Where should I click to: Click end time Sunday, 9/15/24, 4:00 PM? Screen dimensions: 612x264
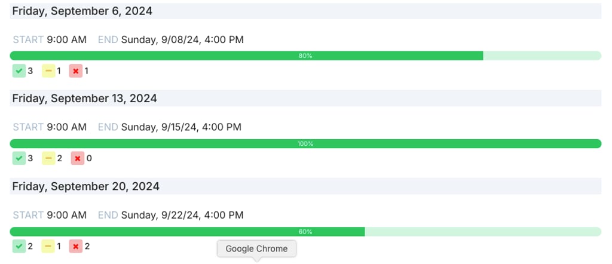coord(181,127)
